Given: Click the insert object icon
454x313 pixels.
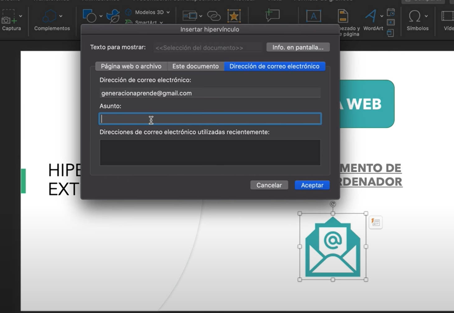Looking at the screenshot, I should 391,33.
